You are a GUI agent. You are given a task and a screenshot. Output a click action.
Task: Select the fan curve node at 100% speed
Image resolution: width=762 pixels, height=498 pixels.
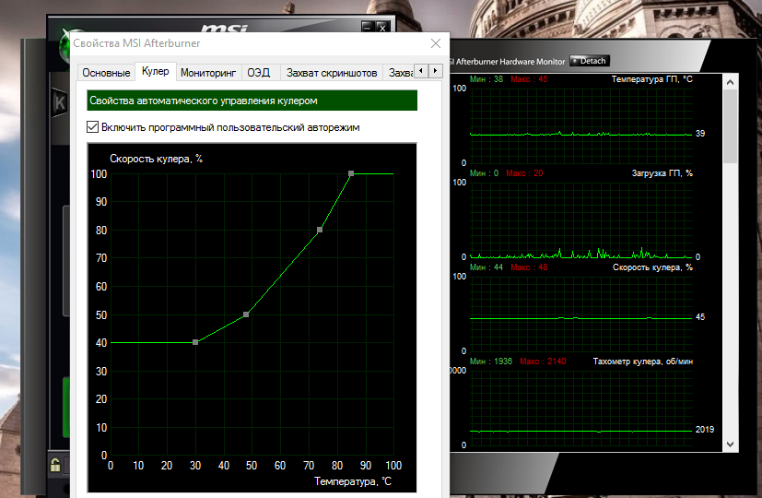pyautogui.click(x=351, y=173)
